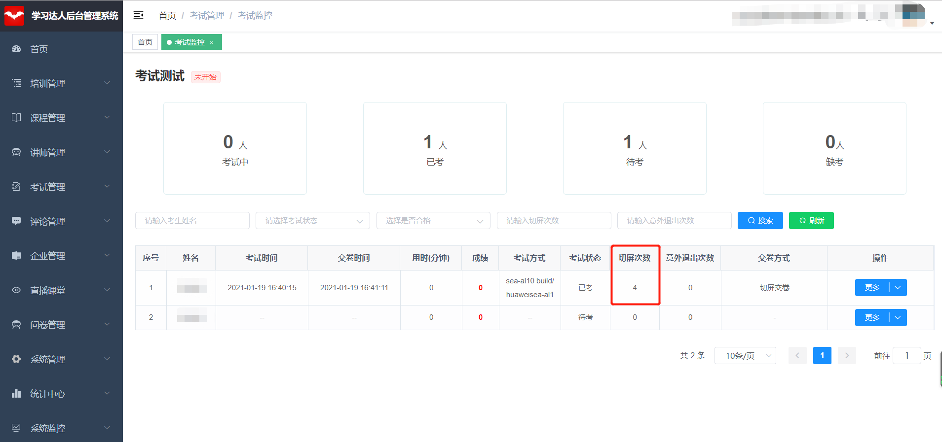This screenshot has width=942, height=442.
Task: Expand the 培训管理 menu chevron
Action: coord(107,83)
